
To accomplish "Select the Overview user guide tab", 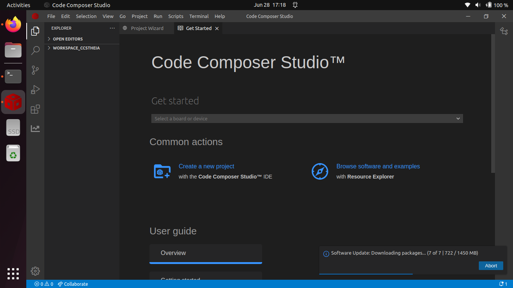I will 206,253.
